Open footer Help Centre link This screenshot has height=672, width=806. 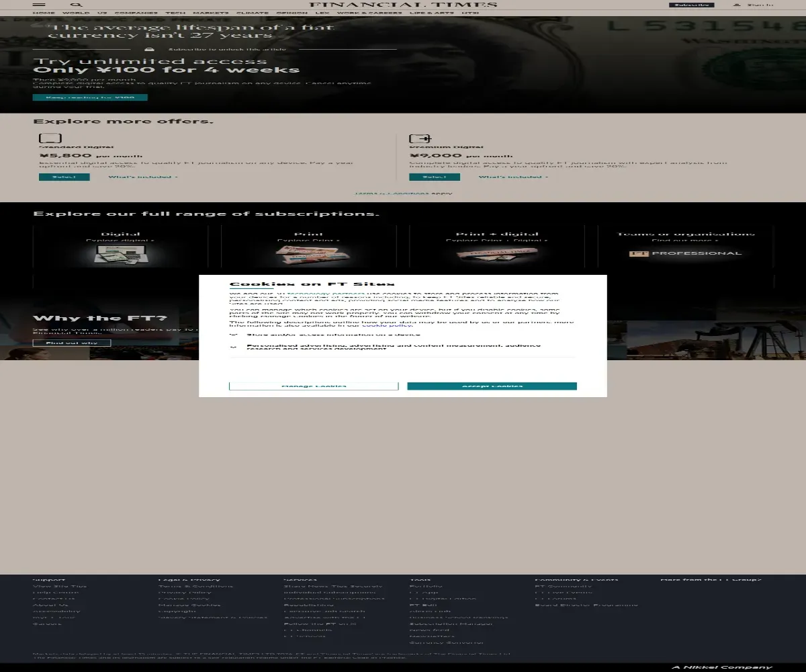56,593
